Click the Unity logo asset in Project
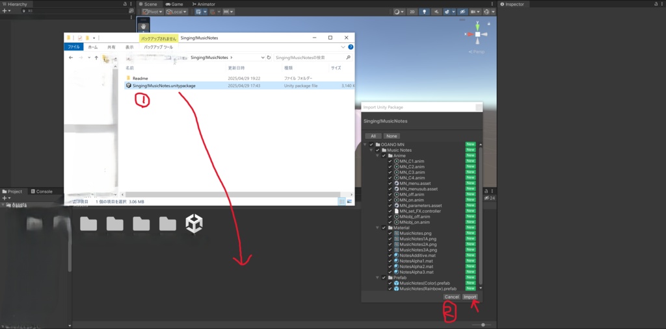The width and height of the screenshot is (666, 329). coord(194,223)
